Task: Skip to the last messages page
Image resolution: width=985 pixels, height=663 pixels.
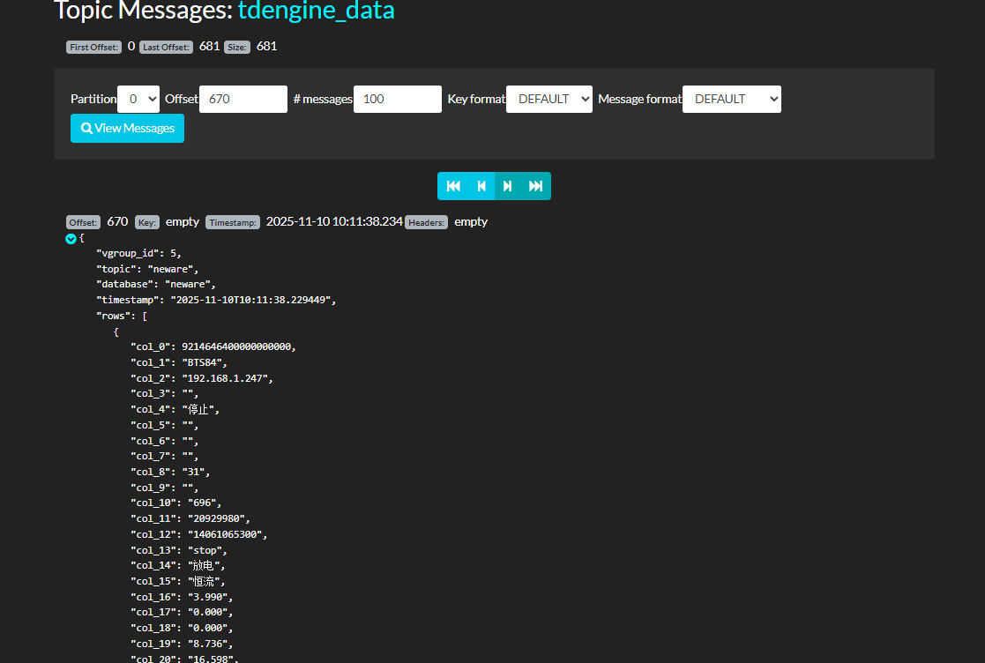Action: 535,186
